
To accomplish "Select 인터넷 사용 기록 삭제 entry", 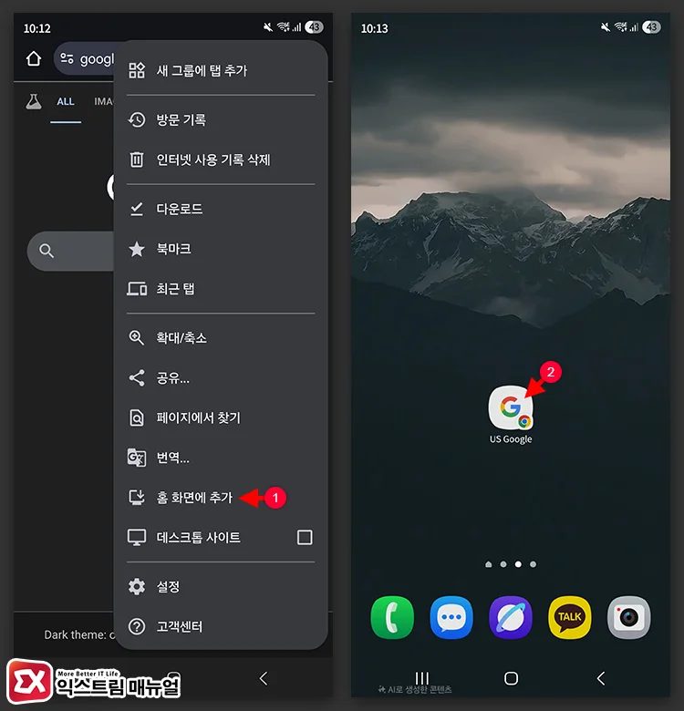I will (x=221, y=160).
